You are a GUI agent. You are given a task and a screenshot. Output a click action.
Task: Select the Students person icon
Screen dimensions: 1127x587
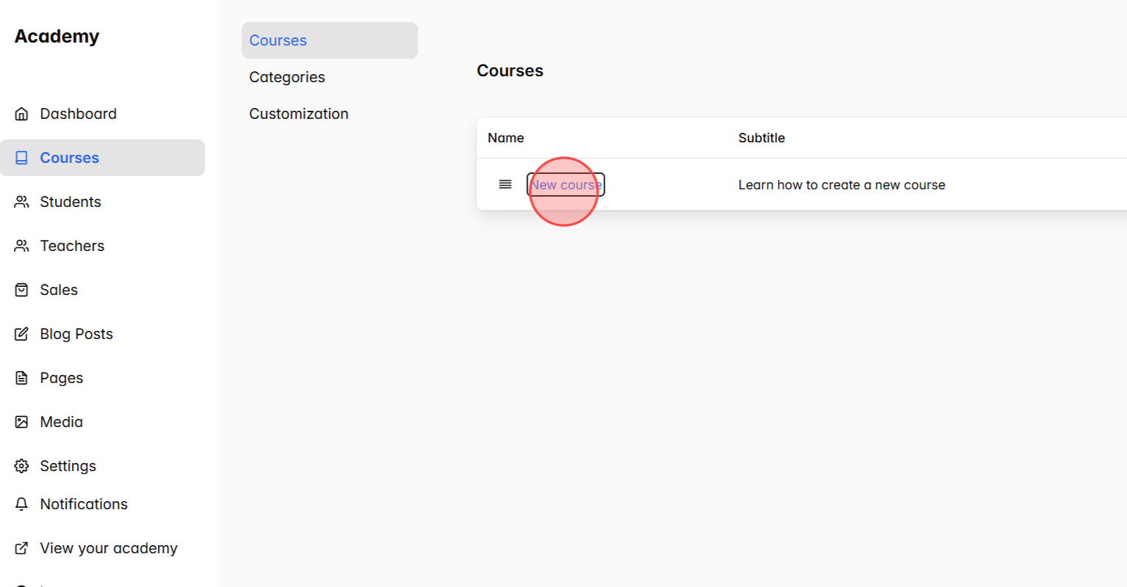[x=22, y=201]
